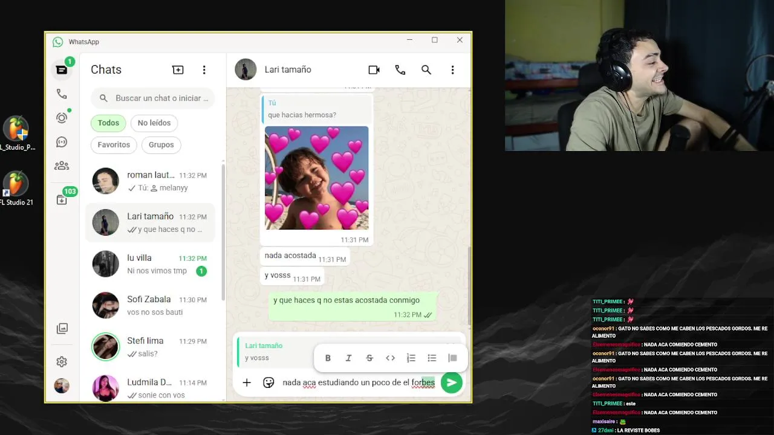The width and height of the screenshot is (774, 435).
Task: Apply strikethrough formatting
Action: [x=369, y=358]
